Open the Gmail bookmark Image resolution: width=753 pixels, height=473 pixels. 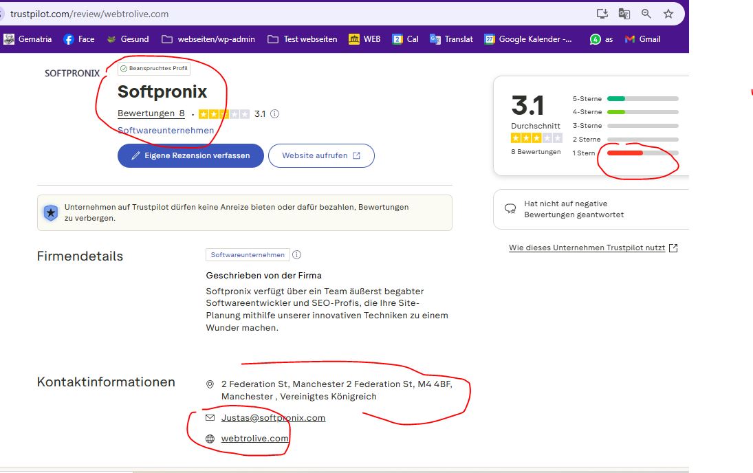coord(642,39)
